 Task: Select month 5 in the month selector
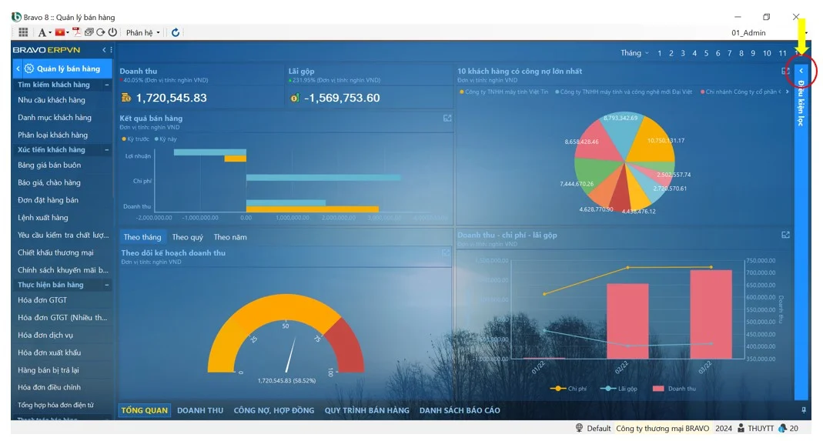706,53
